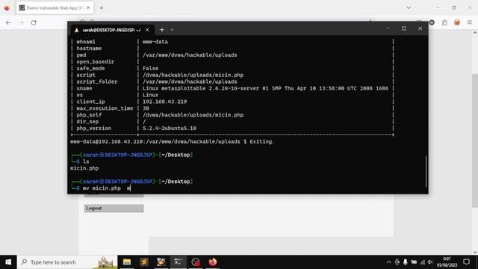
Task: Click the taskbar search box
Action: tap(67, 262)
